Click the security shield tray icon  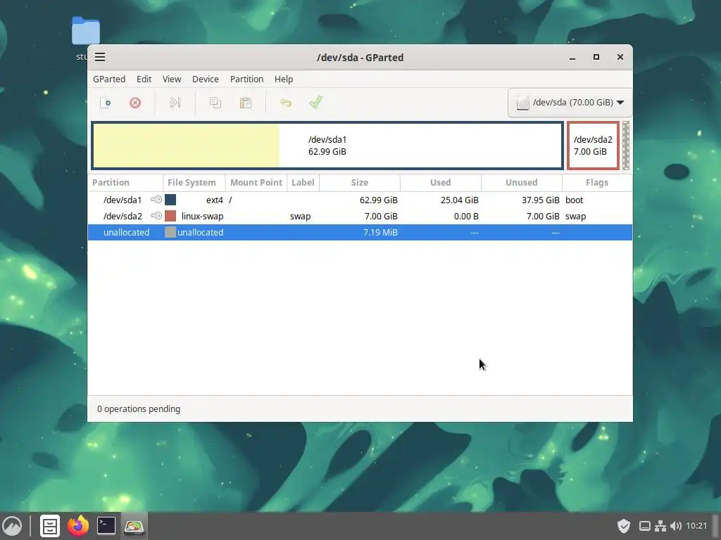tap(624, 526)
